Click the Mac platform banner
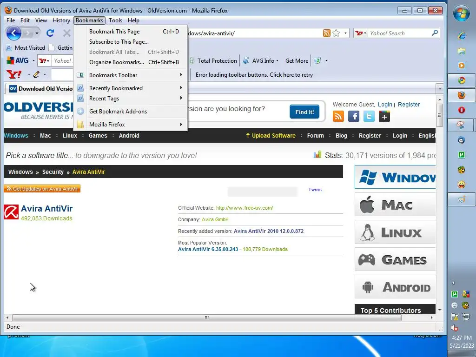 coord(395,205)
